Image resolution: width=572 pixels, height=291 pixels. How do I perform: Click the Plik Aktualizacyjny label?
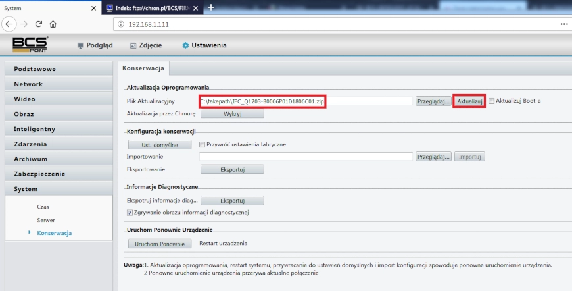pos(151,101)
